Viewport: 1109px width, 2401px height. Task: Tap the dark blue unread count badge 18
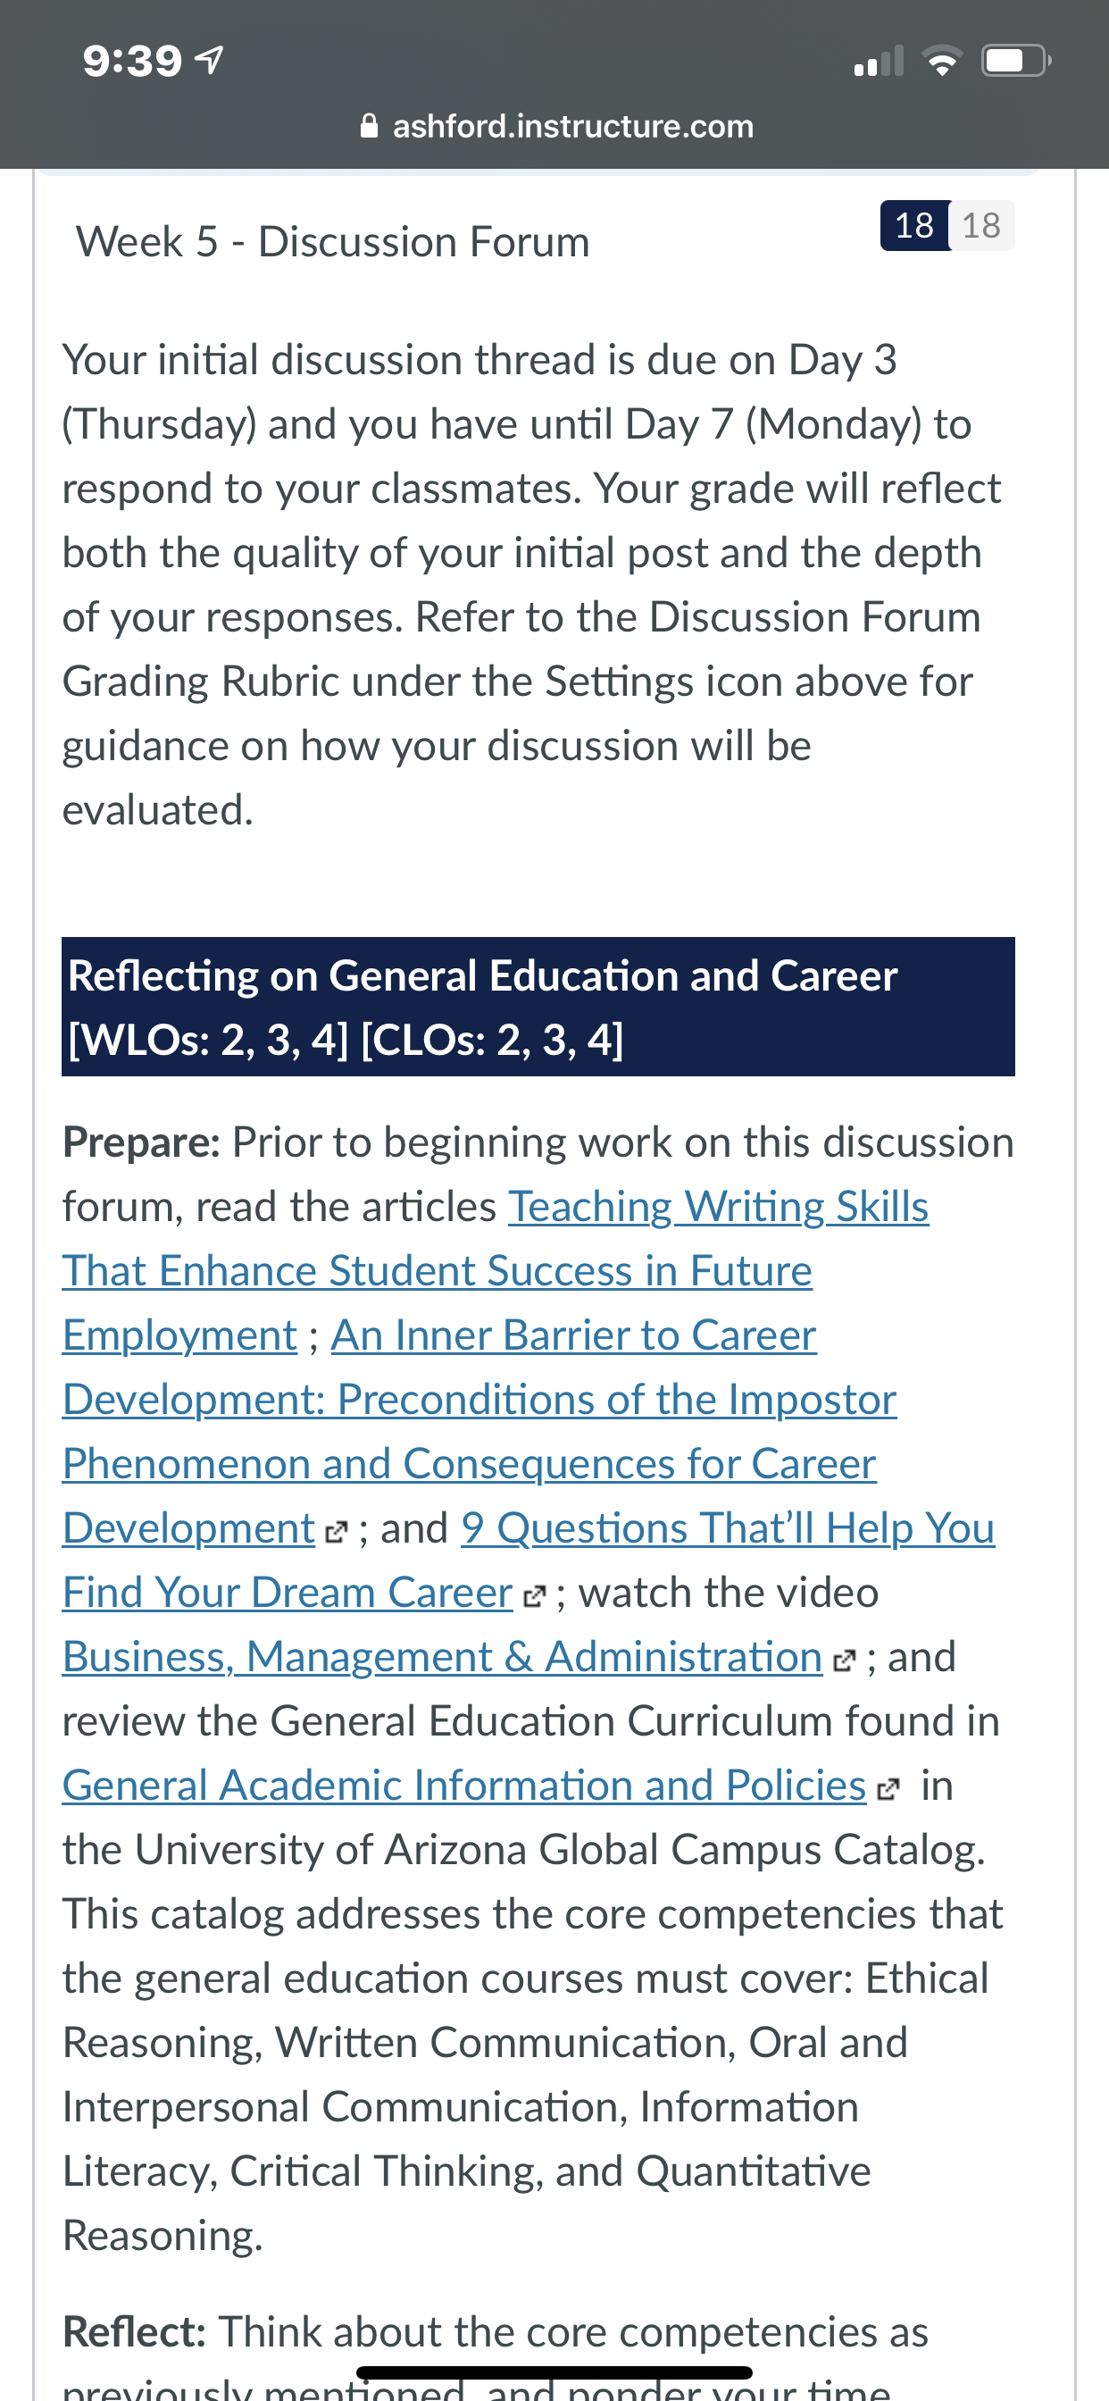pyautogui.click(x=914, y=226)
